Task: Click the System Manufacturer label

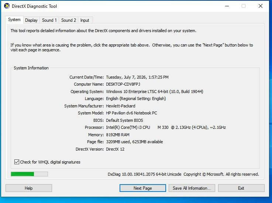Action: click(84, 106)
